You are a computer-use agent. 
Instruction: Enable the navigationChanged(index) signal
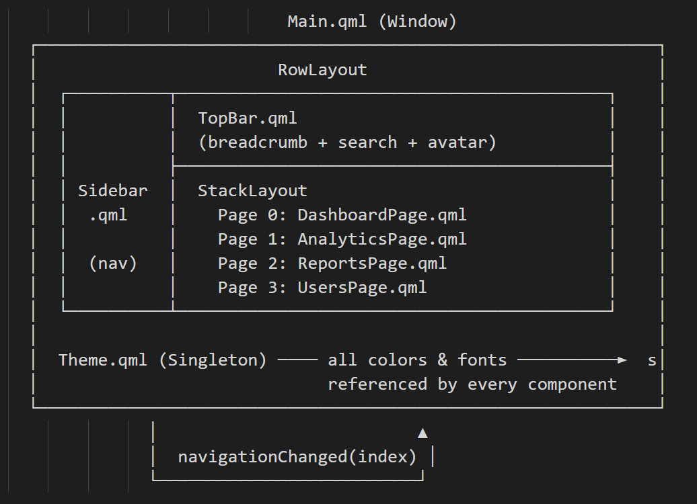point(297,456)
